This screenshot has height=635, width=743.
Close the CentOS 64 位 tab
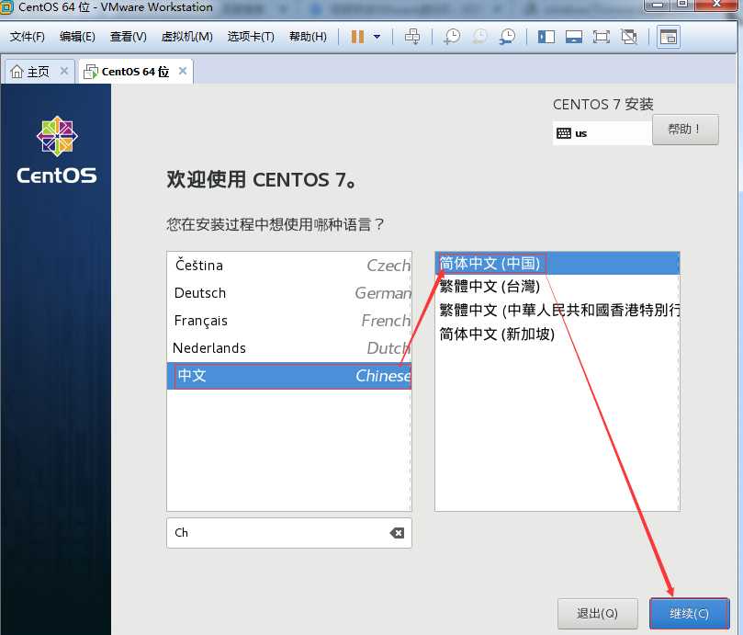(x=183, y=71)
